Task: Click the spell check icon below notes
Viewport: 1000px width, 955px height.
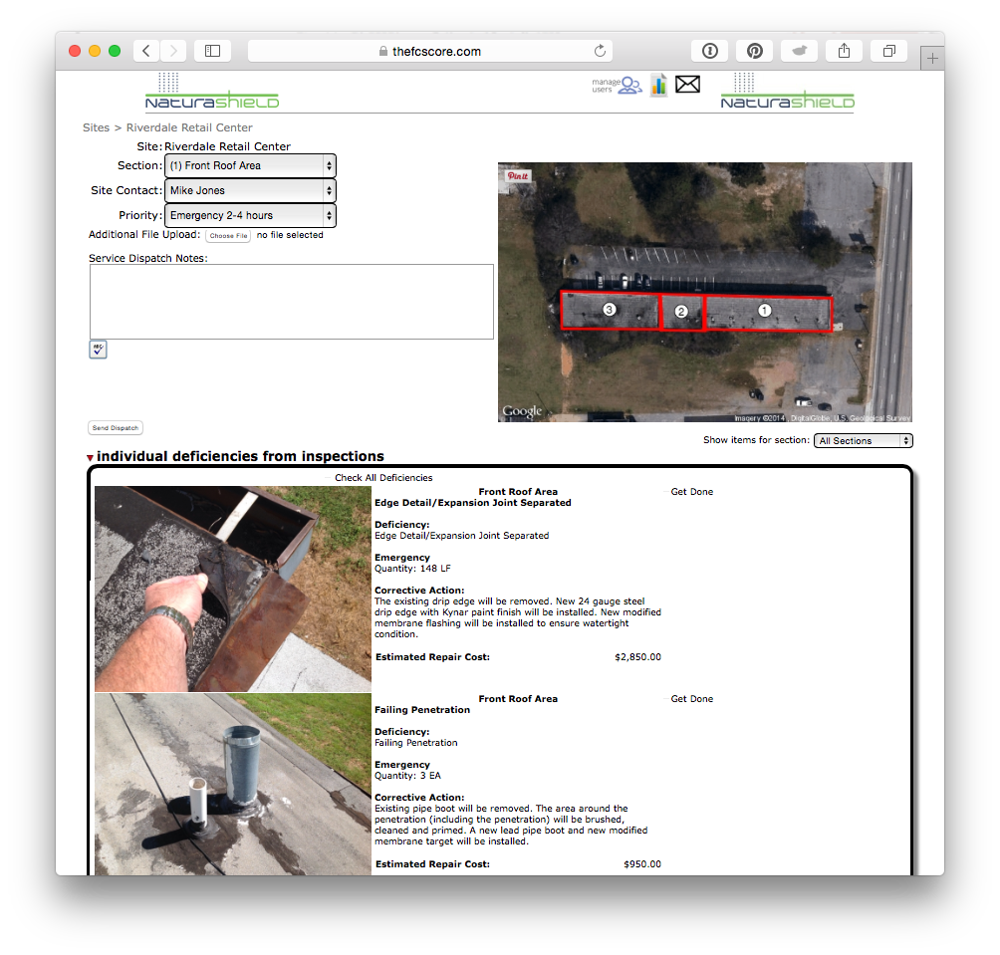Action: pos(98,350)
